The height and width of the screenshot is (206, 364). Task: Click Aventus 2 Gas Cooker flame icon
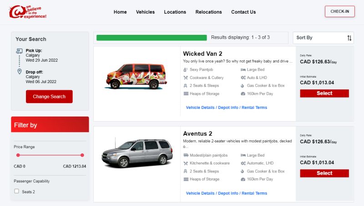coord(243,172)
